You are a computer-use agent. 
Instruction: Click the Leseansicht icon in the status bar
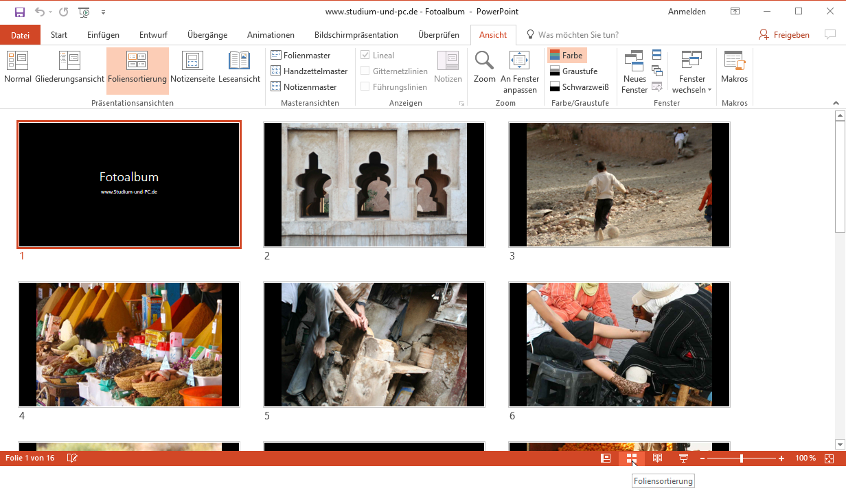(657, 458)
